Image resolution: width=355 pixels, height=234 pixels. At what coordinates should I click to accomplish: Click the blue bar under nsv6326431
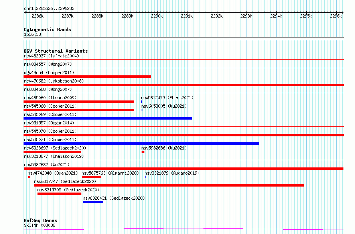tap(93, 202)
